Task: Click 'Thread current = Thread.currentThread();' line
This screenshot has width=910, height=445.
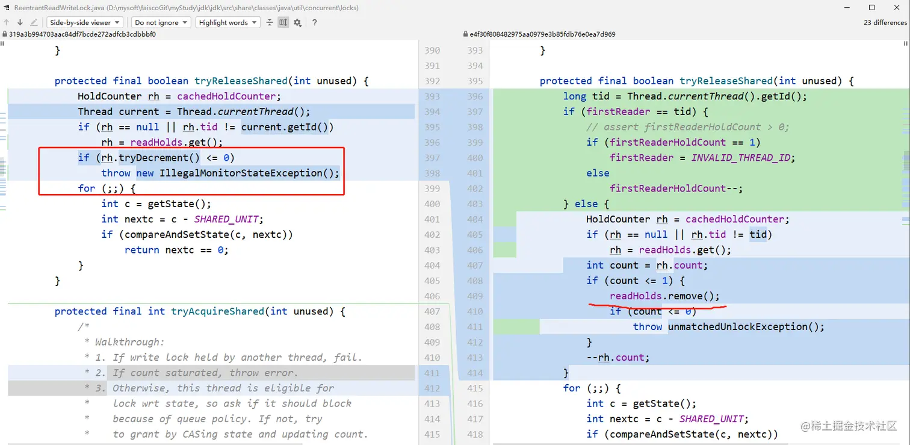Action: (x=194, y=111)
